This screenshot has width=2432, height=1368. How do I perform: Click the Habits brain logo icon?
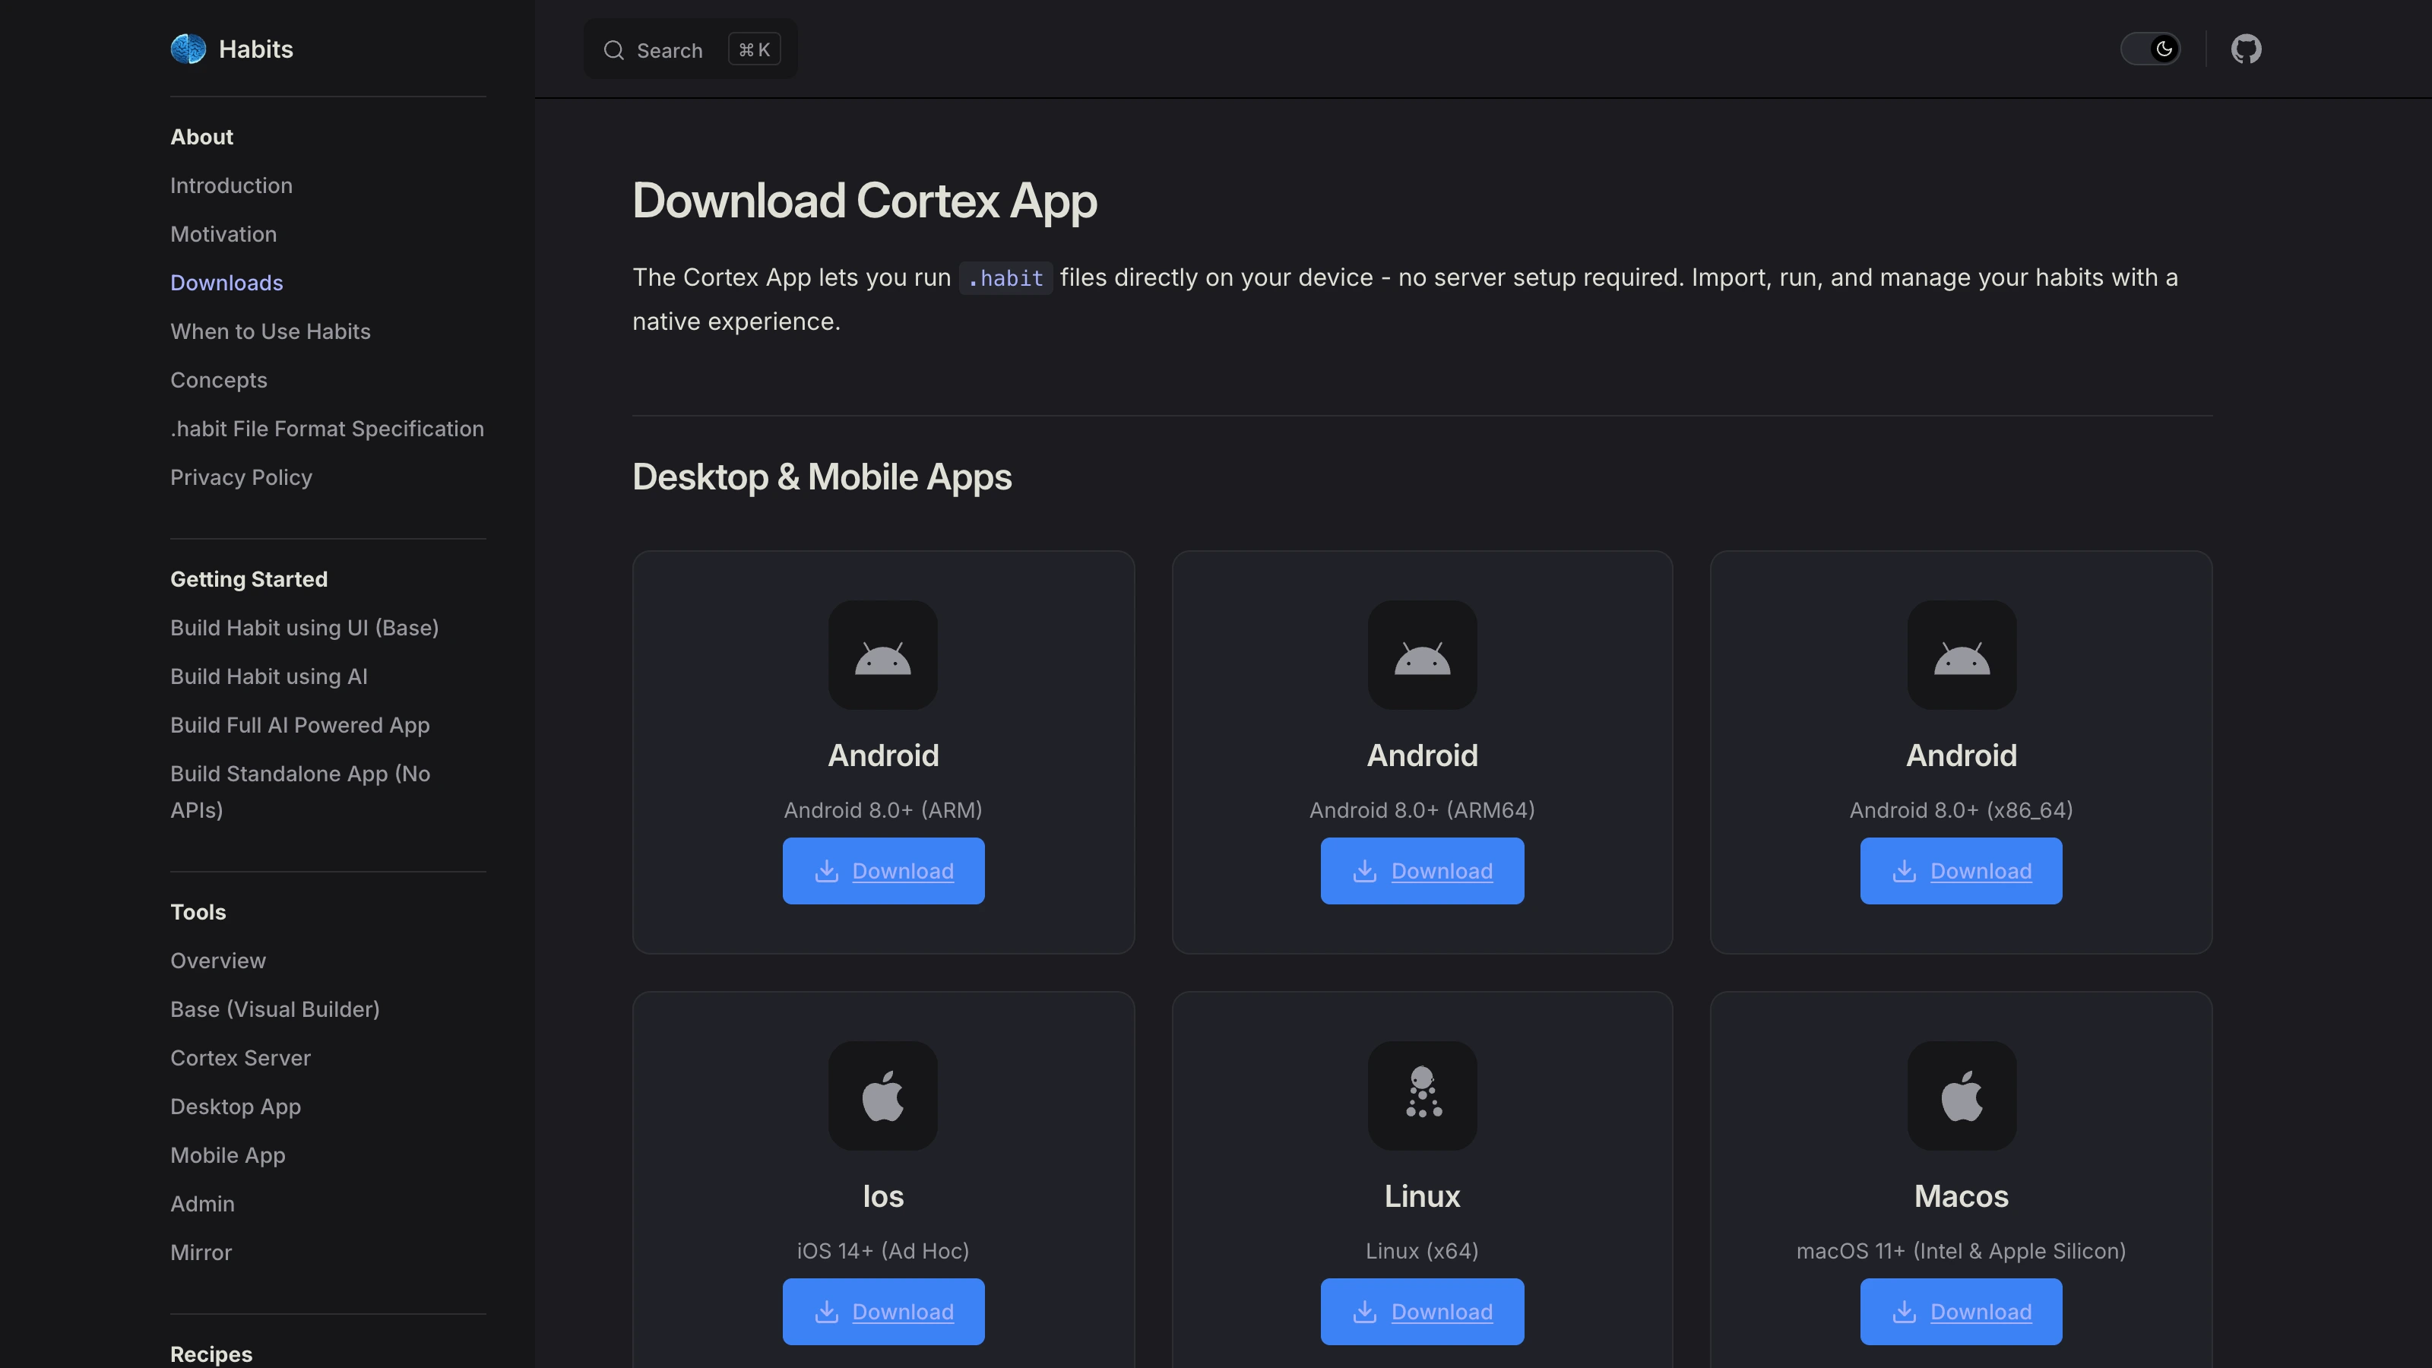click(188, 49)
